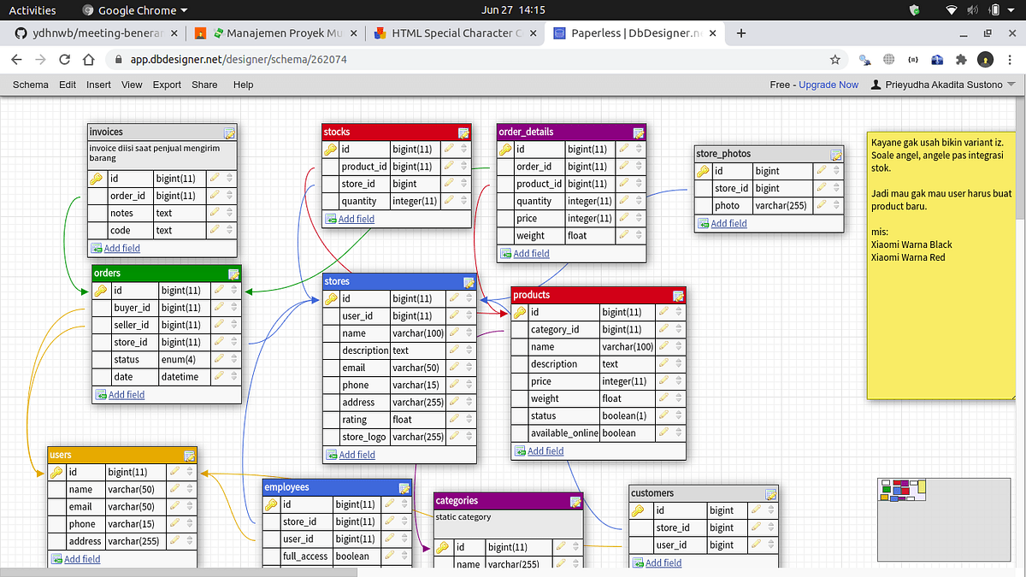Open the Chrome extensions puzzle icon
The height and width of the screenshot is (577, 1026).
pyautogui.click(x=961, y=60)
